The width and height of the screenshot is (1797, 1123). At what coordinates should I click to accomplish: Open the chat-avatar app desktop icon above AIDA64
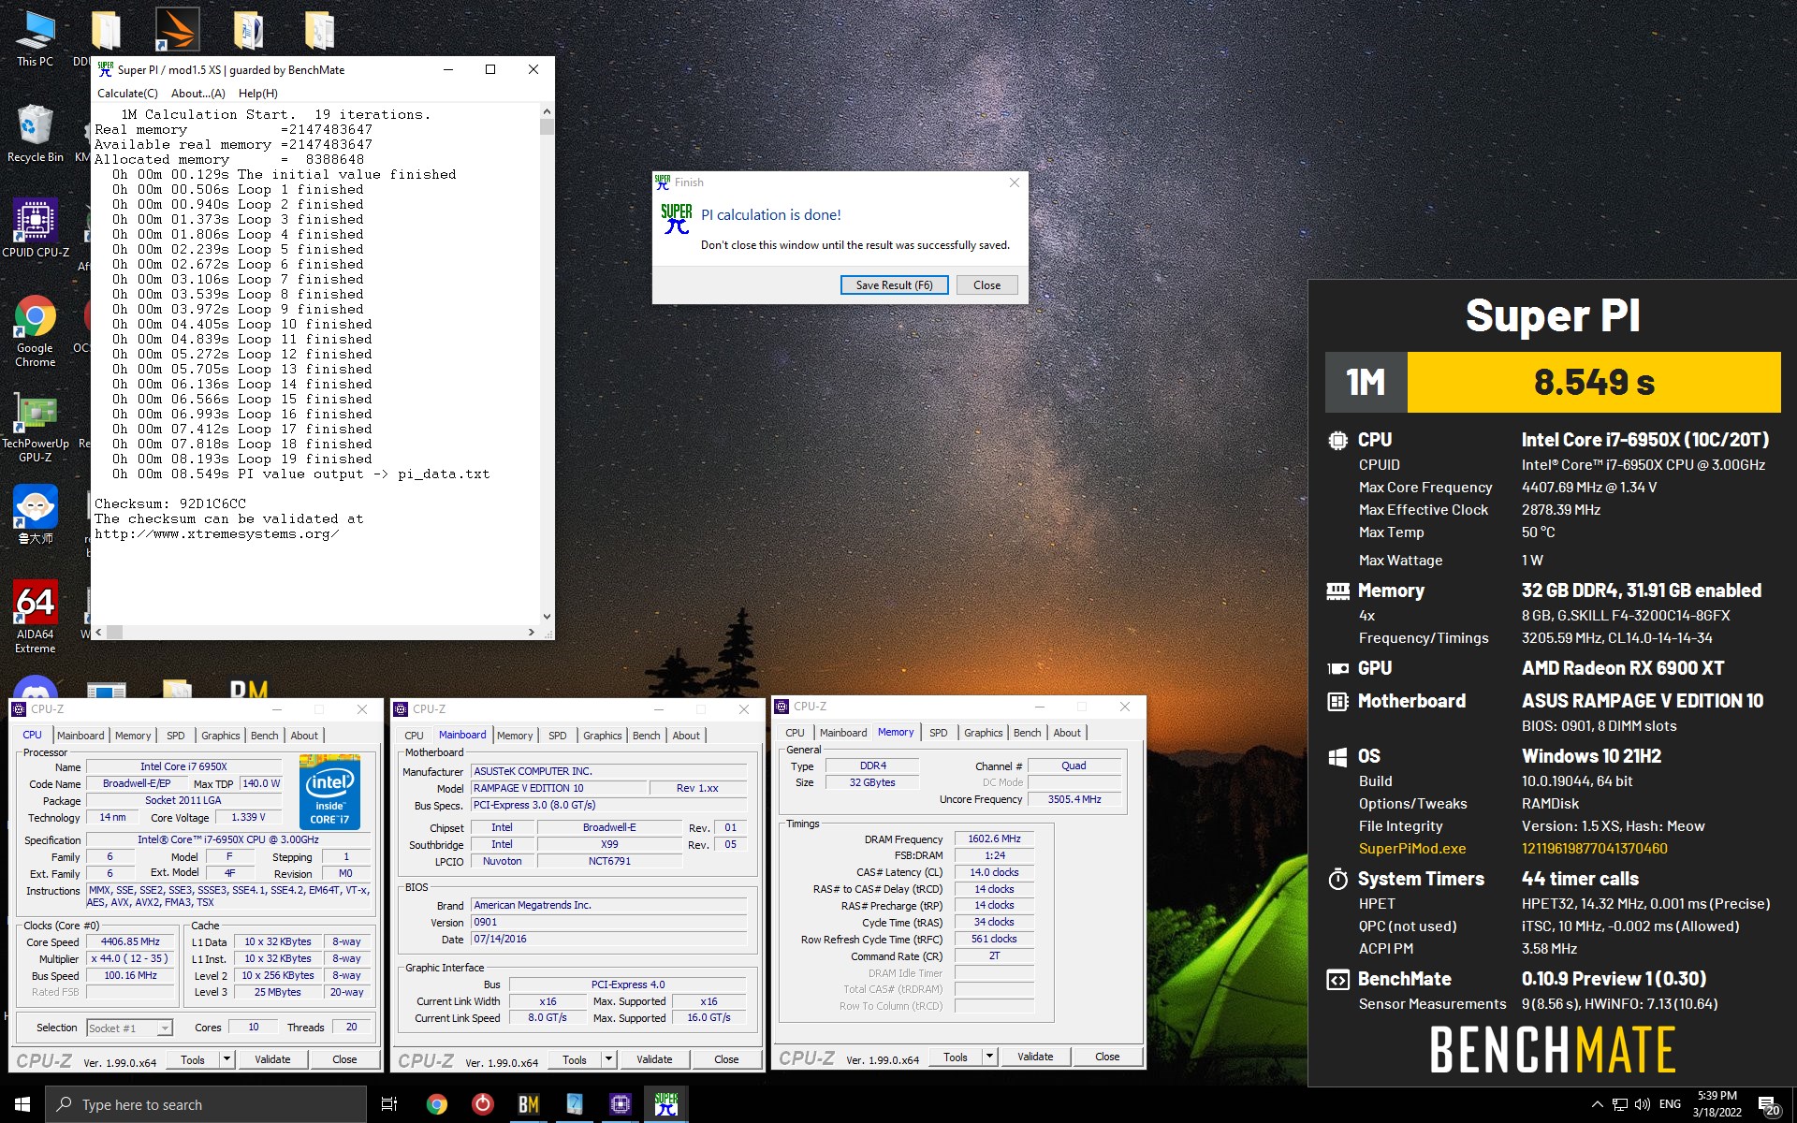(35, 515)
